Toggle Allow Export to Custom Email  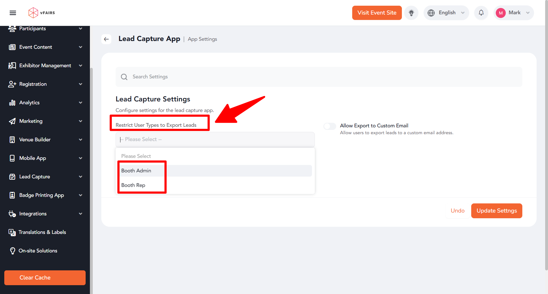pos(330,126)
